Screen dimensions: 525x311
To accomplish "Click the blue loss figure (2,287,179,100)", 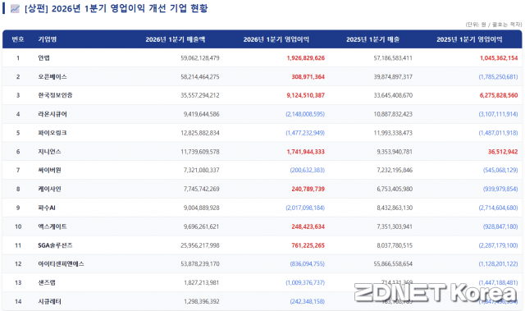I will point(498,245).
